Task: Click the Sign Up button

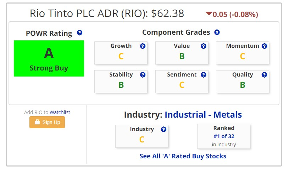Action: point(47,122)
